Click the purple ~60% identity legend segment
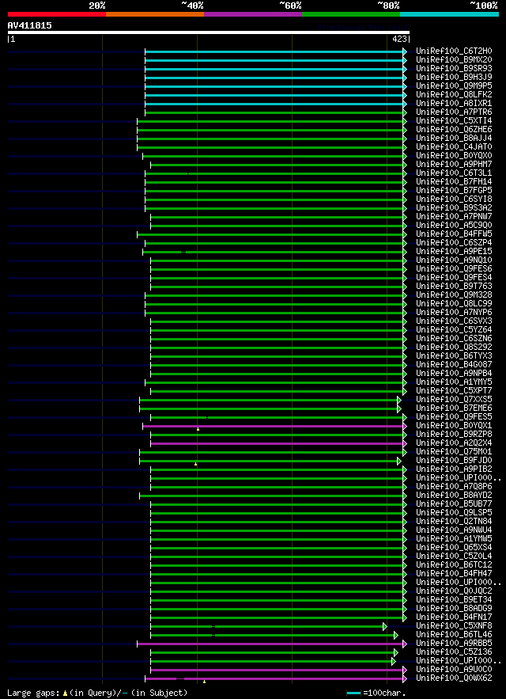The height and width of the screenshot is (699, 506). [253, 14]
